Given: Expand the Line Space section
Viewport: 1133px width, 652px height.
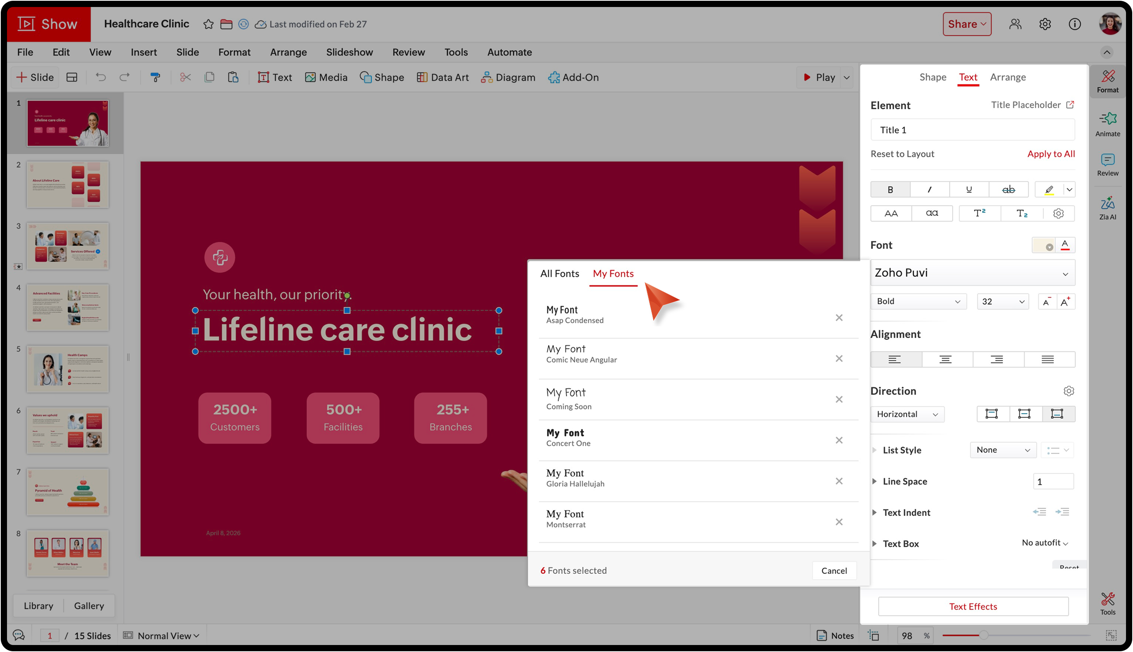Looking at the screenshot, I should click(874, 481).
